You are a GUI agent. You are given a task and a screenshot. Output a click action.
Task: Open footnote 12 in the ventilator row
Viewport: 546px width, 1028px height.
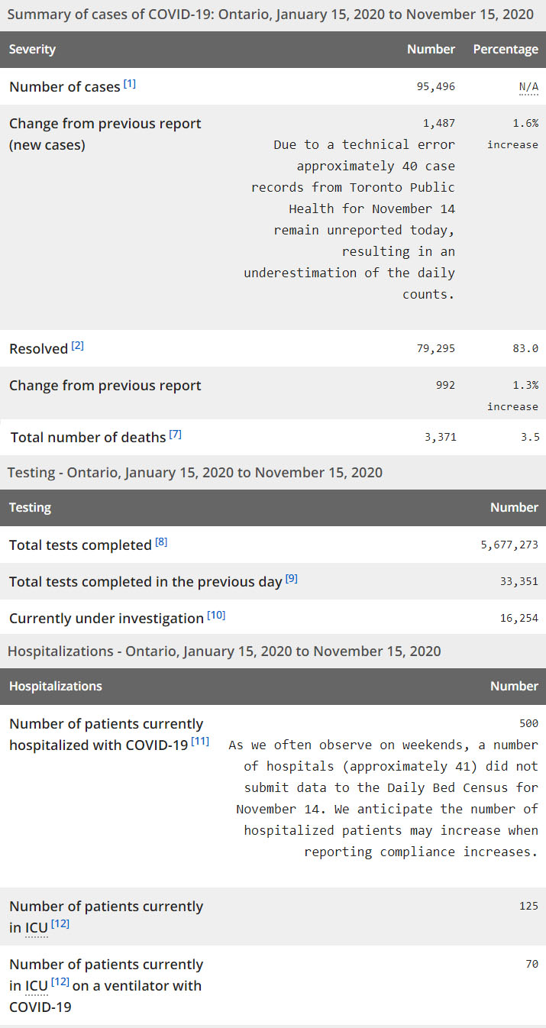click(60, 982)
